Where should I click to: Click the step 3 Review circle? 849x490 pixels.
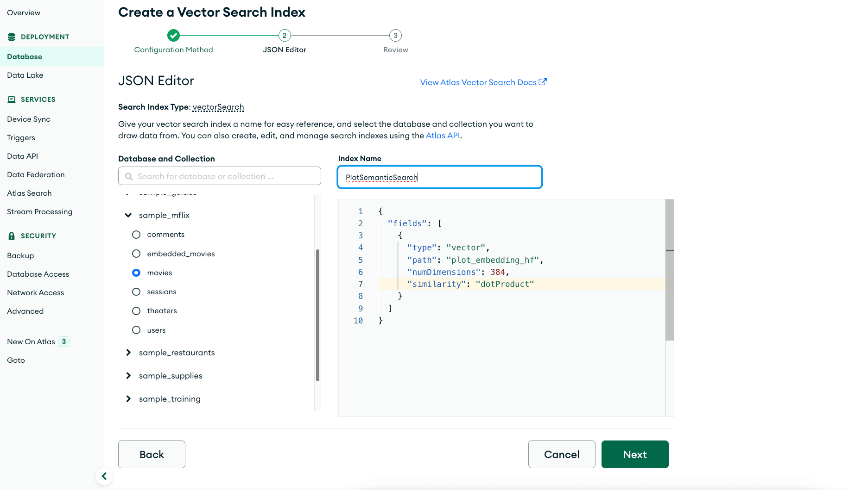pyautogui.click(x=395, y=35)
